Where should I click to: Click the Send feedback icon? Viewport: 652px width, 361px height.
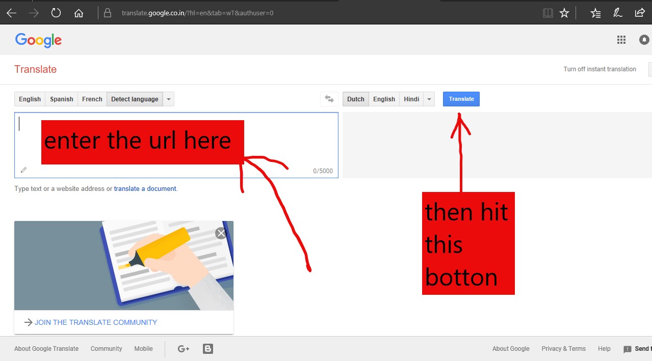coord(628,349)
